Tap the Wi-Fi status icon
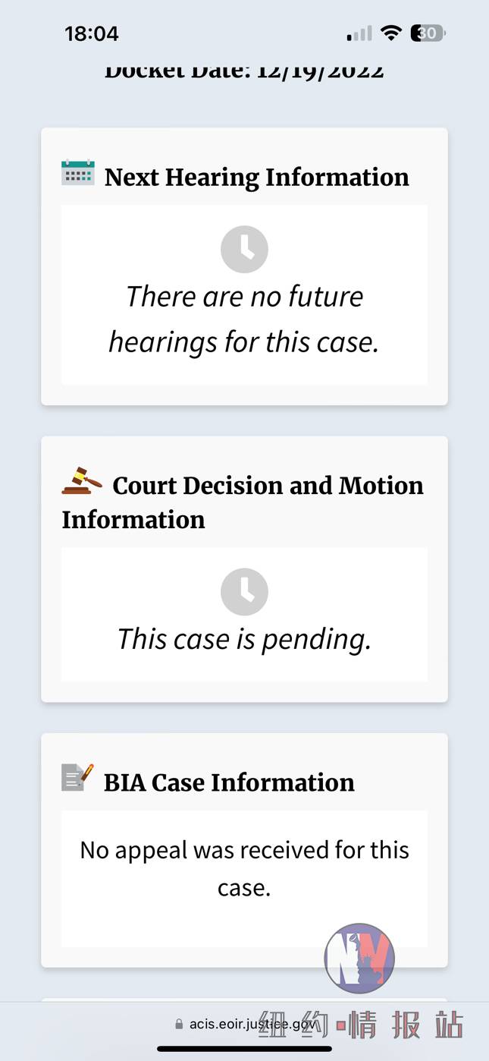 point(391,33)
